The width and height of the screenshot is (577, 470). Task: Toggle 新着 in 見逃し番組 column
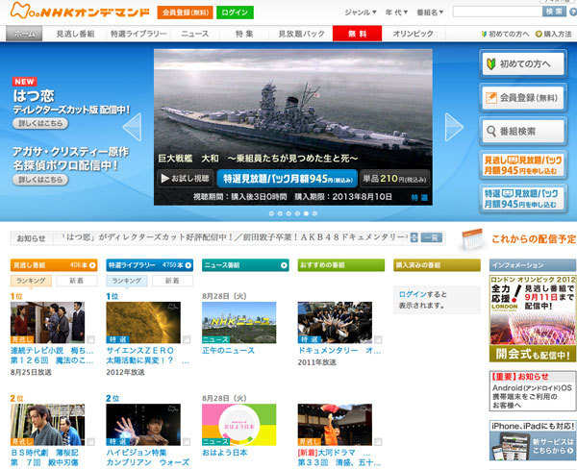click(74, 281)
